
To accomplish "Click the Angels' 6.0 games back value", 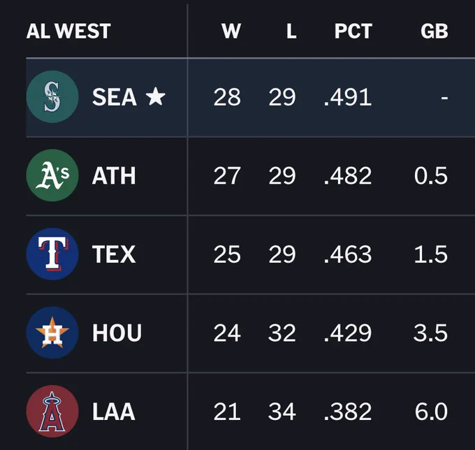I will click(431, 412).
